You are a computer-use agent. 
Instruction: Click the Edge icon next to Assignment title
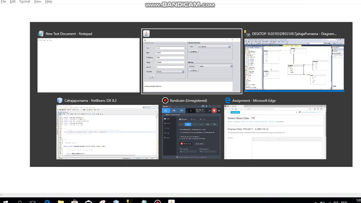point(227,100)
